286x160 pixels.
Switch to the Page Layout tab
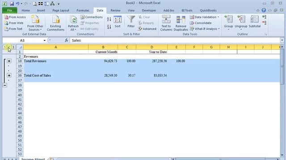[x=61, y=10]
